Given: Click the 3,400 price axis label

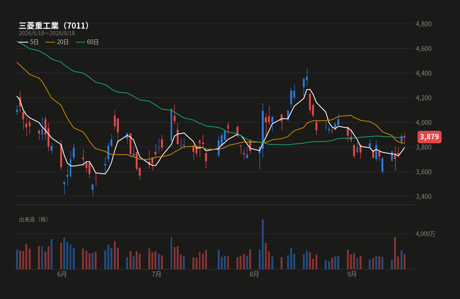Looking at the screenshot, I should 424,196.
